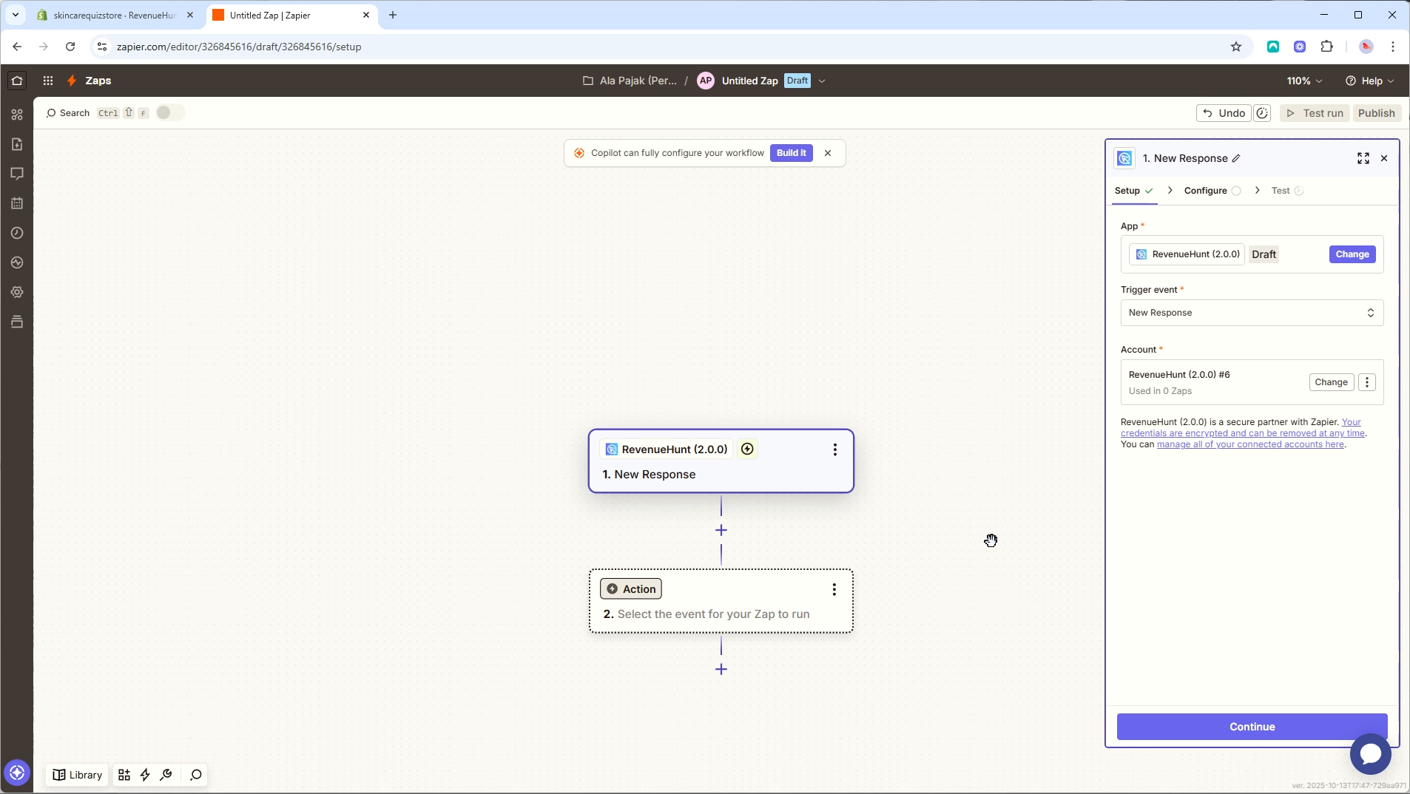Open the Zap history clock icon
The width and height of the screenshot is (1410, 794).
pos(16,233)
